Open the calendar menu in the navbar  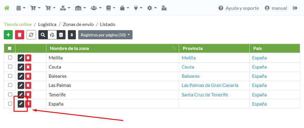pyautogui.click(x=21, y=8)
